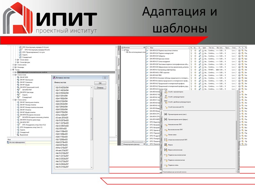Toggle lightbulb visibility of ОИ-ИГИ-34-Подписи междупутий
255x191 pixels.
point(192,53)
